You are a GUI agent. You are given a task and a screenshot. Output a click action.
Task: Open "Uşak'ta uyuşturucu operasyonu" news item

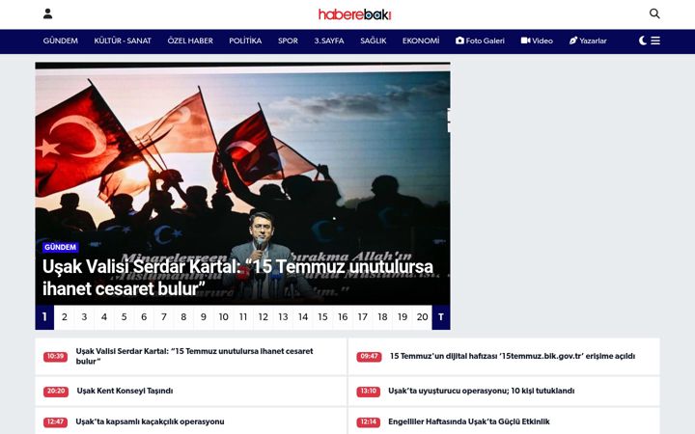[504, 391]
